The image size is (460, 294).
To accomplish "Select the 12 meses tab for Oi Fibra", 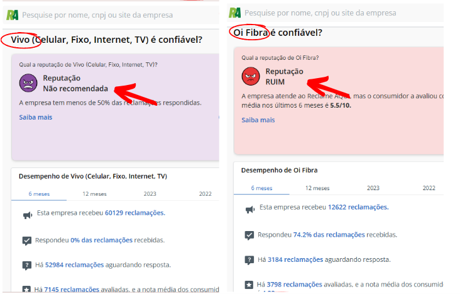I will [317, 188].
